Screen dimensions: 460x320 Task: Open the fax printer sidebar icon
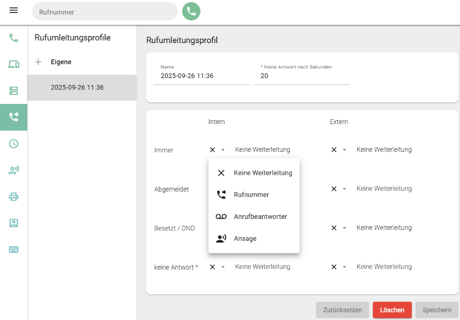click(x=13, y=196)
